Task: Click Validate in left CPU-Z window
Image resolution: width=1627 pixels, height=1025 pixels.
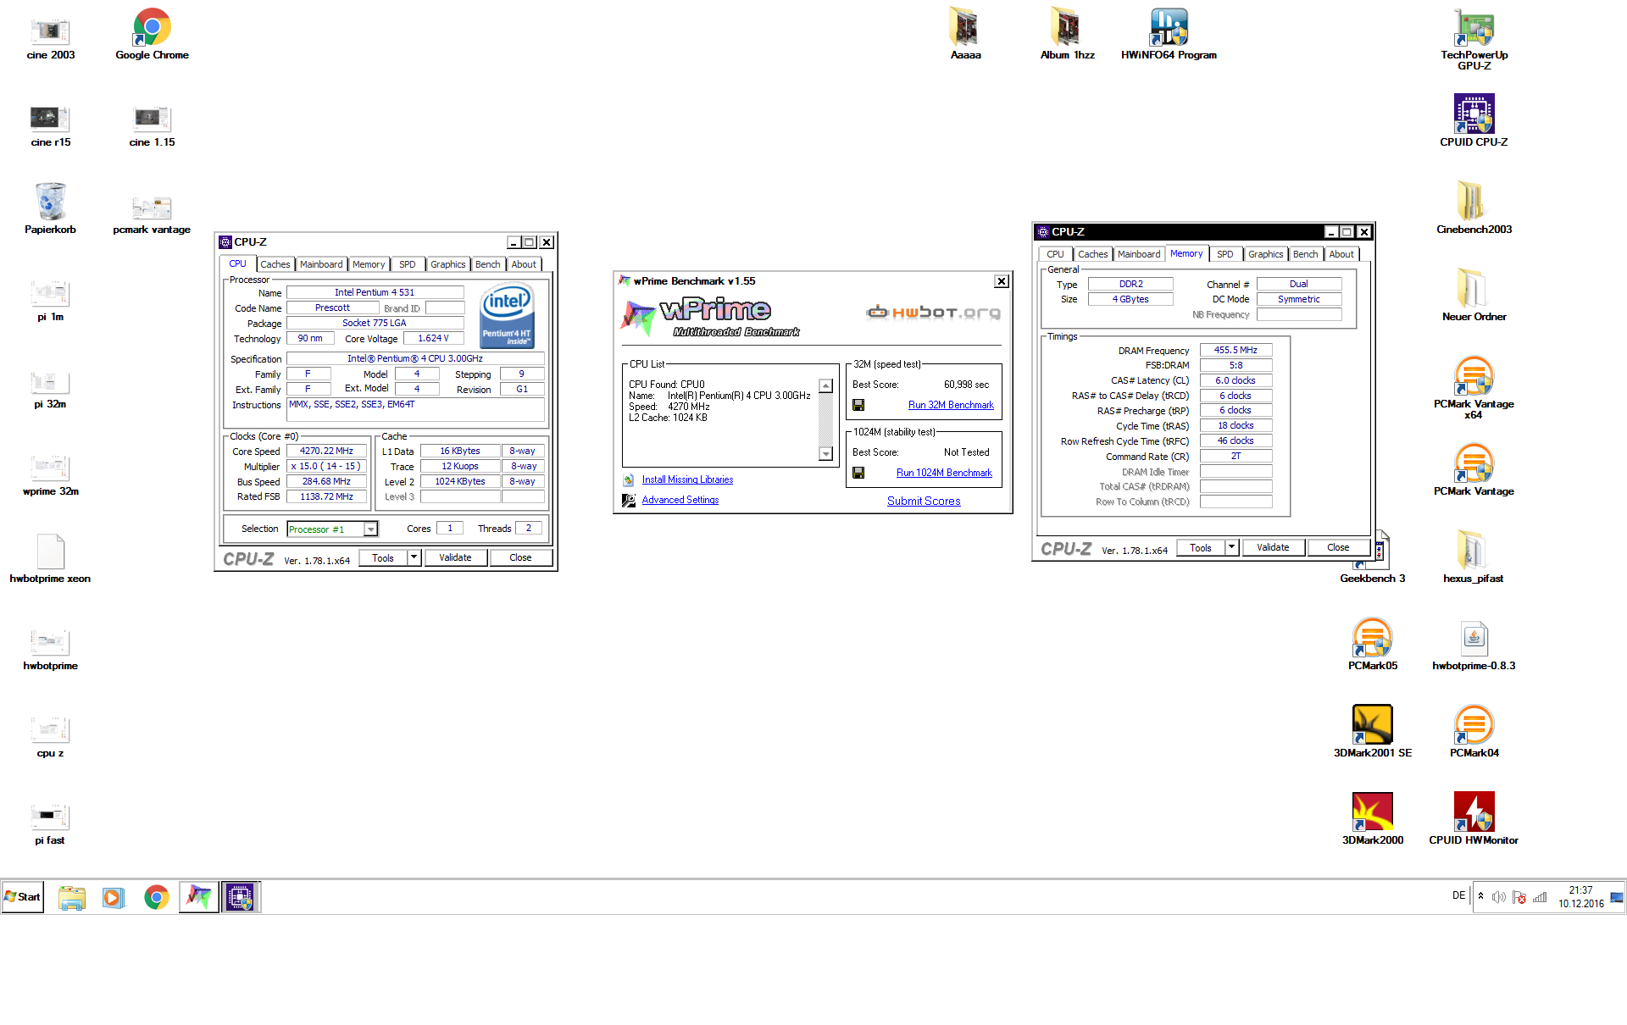Action: pos(455,557)
